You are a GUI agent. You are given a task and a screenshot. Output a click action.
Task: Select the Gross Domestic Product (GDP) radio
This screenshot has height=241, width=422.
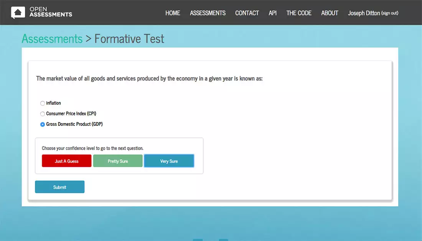point(43,124)
